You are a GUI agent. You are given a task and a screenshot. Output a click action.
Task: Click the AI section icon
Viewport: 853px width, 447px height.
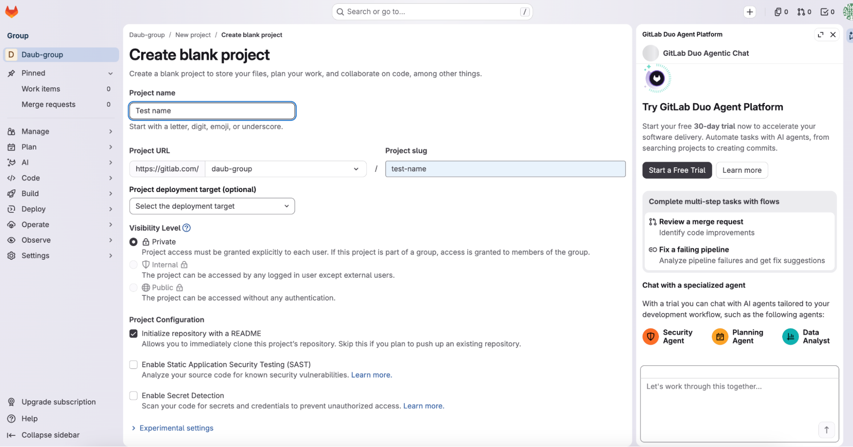tap(12, 163)
